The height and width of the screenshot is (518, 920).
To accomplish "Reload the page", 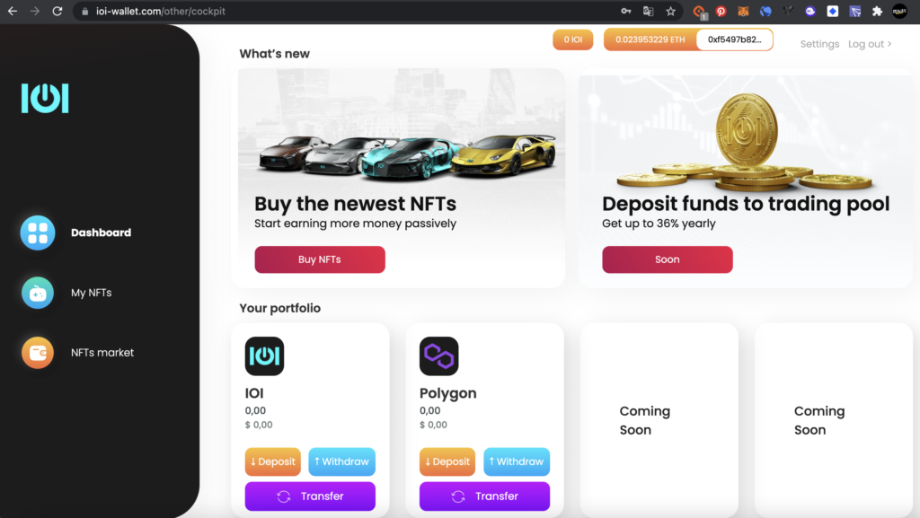I will [x=57, y=11].
